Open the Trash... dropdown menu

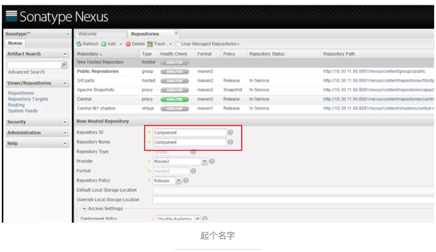click(159, 44)
